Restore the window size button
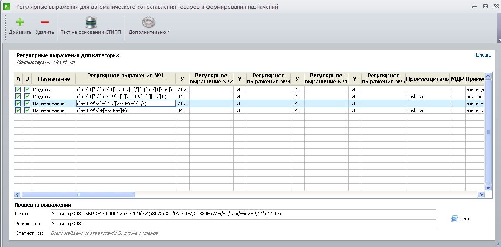This screenshot has height=247, width=501. 485,7
